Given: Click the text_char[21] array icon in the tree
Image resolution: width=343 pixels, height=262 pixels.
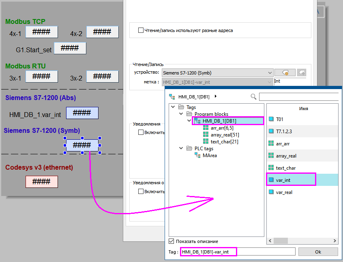Looking at the screenshot, I should click(x=206, y=141).
